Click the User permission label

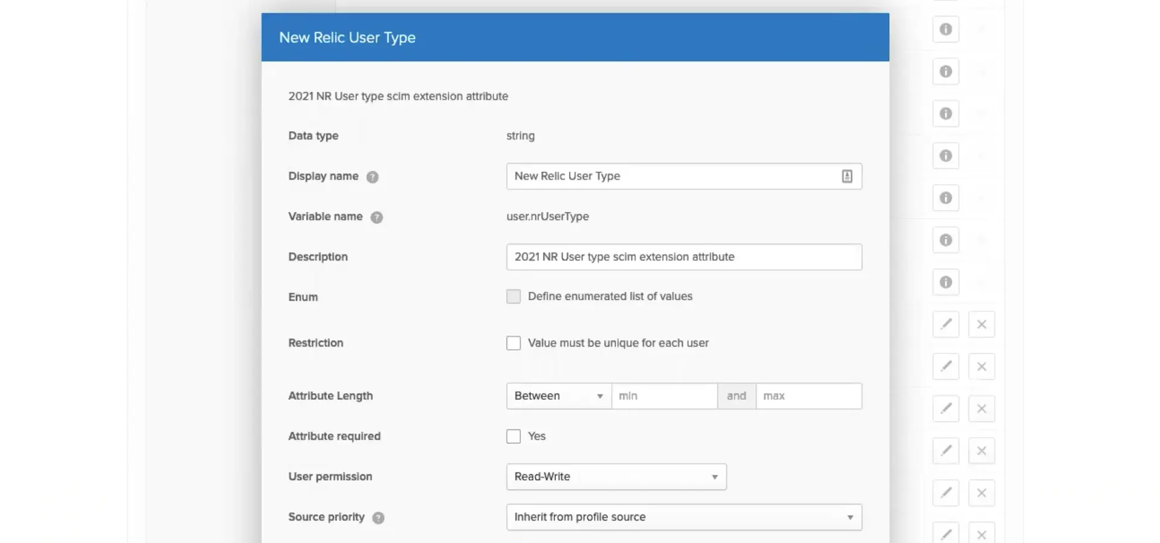coord(330,477)
